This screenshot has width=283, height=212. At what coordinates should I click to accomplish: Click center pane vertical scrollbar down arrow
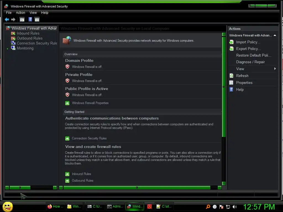pos(224,183)
